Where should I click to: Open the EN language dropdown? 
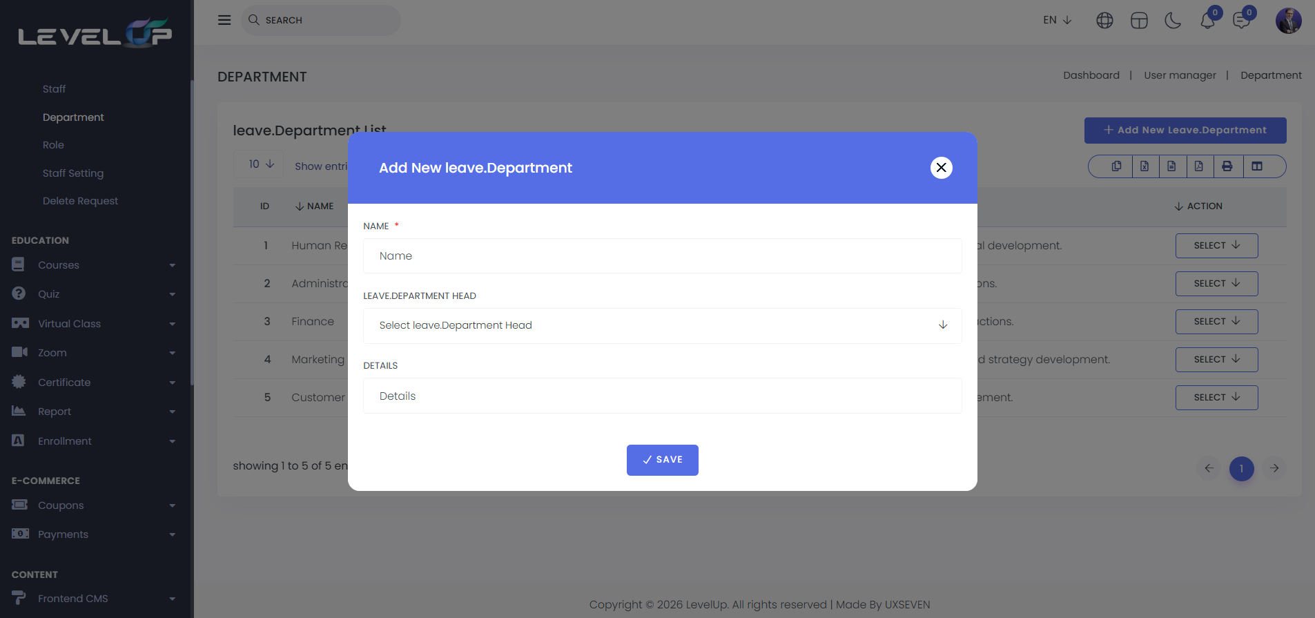1057,20
